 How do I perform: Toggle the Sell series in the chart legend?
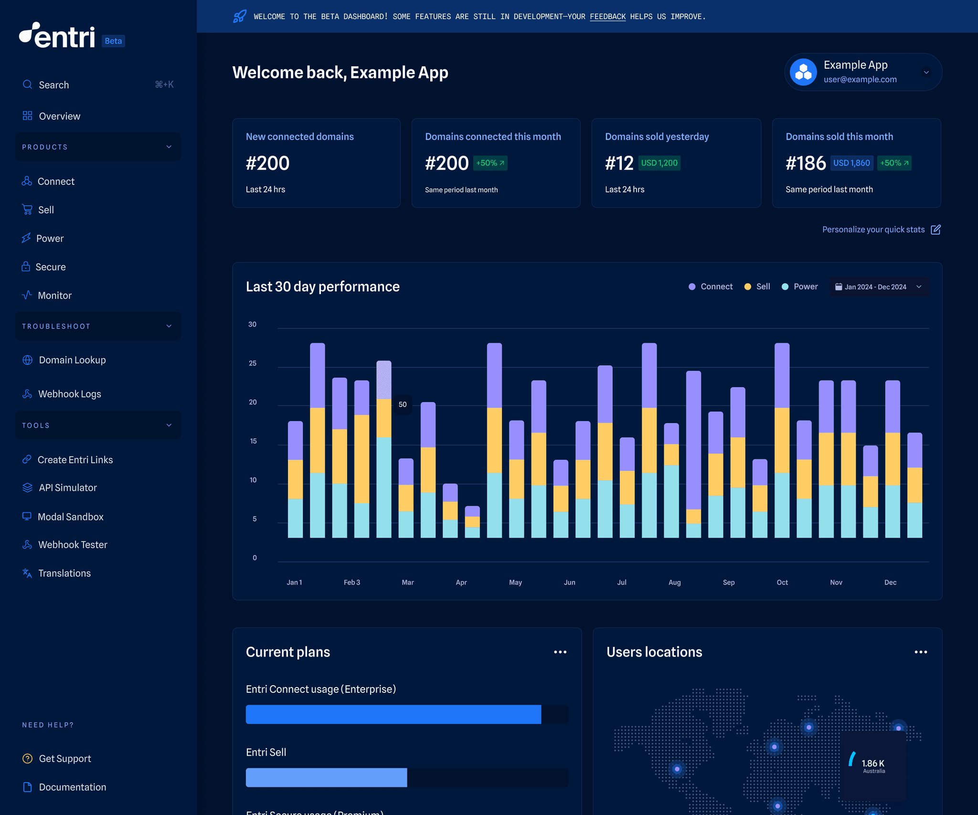pyautogui.click(x=756, y=286)
